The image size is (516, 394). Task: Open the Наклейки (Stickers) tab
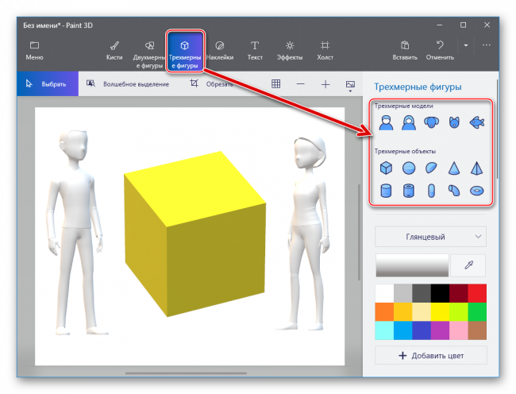pyautogui.click(x=219, y=50)
